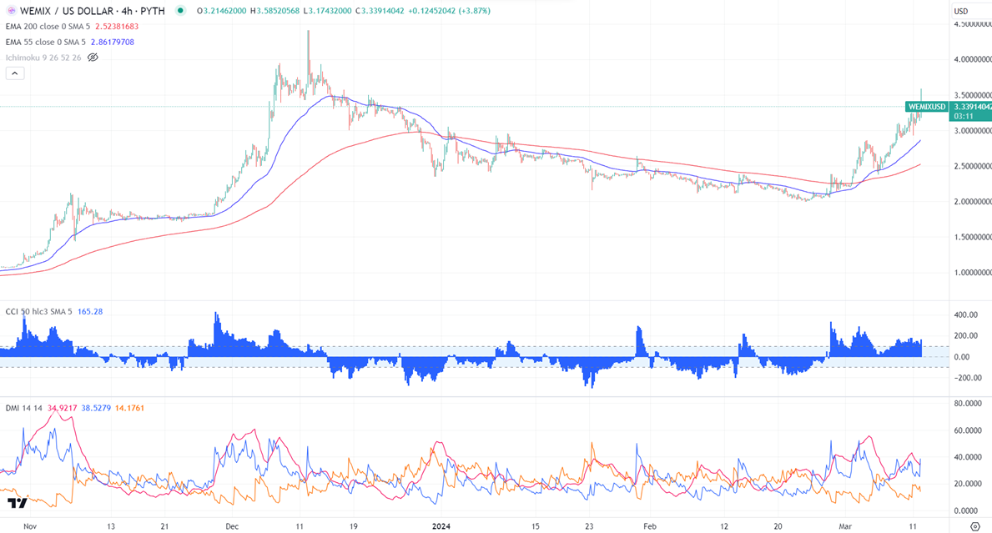Click the WEMIX symbol logo icon
Viewport: 992px width, 533px height.
pos(11,11)
